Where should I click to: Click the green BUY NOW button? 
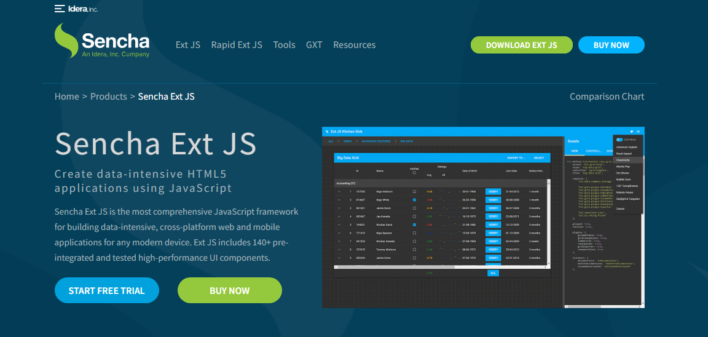(229, 290)
